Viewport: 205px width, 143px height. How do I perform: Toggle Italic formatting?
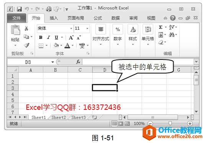[49, 37]
